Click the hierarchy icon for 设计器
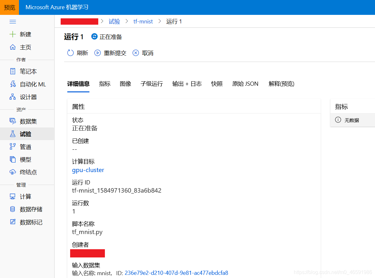Viewport: 375px width, 278px height. [13, 97]
